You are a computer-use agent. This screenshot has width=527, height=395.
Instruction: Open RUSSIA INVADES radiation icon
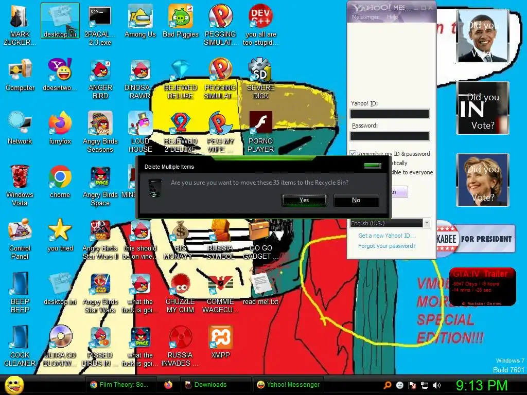point(181,346)
